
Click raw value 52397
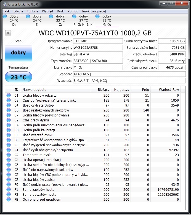(x=174, y=150)
